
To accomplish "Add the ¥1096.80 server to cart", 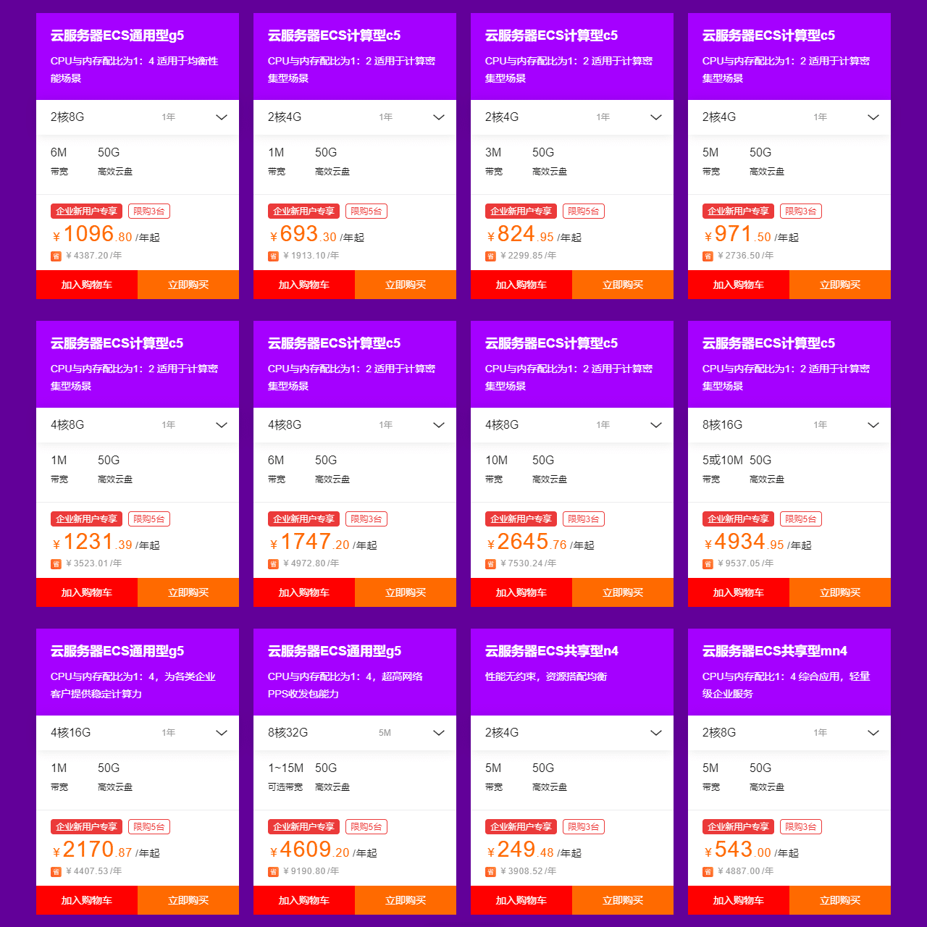I will pyautogui.click(x=87, y=285).
